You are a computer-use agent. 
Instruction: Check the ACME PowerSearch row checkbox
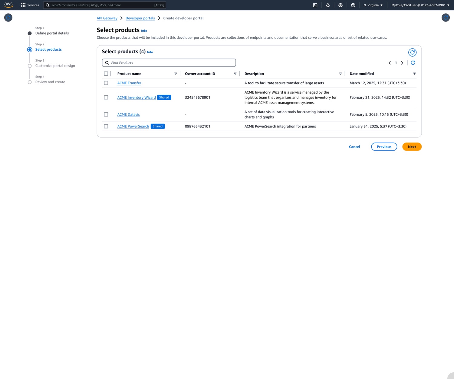[106, 126]
